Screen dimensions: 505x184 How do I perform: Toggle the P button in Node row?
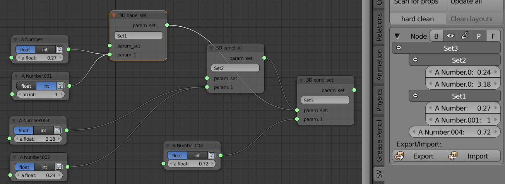tap(479, 36)
